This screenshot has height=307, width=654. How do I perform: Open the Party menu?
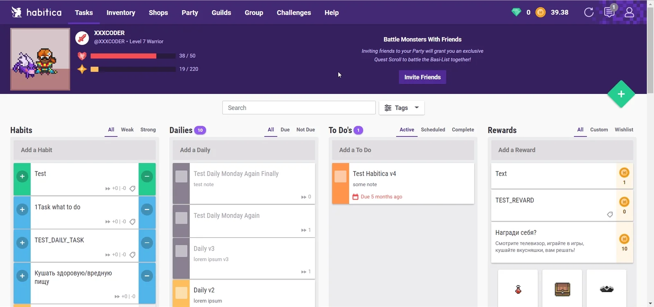click(190, 13)
